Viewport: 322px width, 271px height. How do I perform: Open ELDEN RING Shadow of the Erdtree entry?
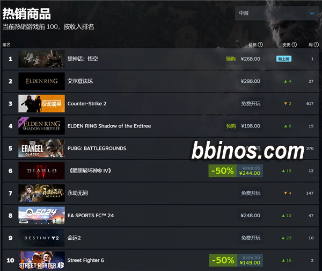click(160, 126)
